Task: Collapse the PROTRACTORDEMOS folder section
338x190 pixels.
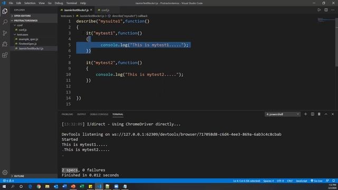Action: 34,21
